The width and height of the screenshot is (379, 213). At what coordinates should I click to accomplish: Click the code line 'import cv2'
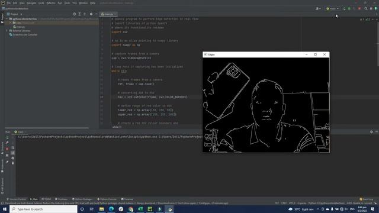[x=120, y=32]
